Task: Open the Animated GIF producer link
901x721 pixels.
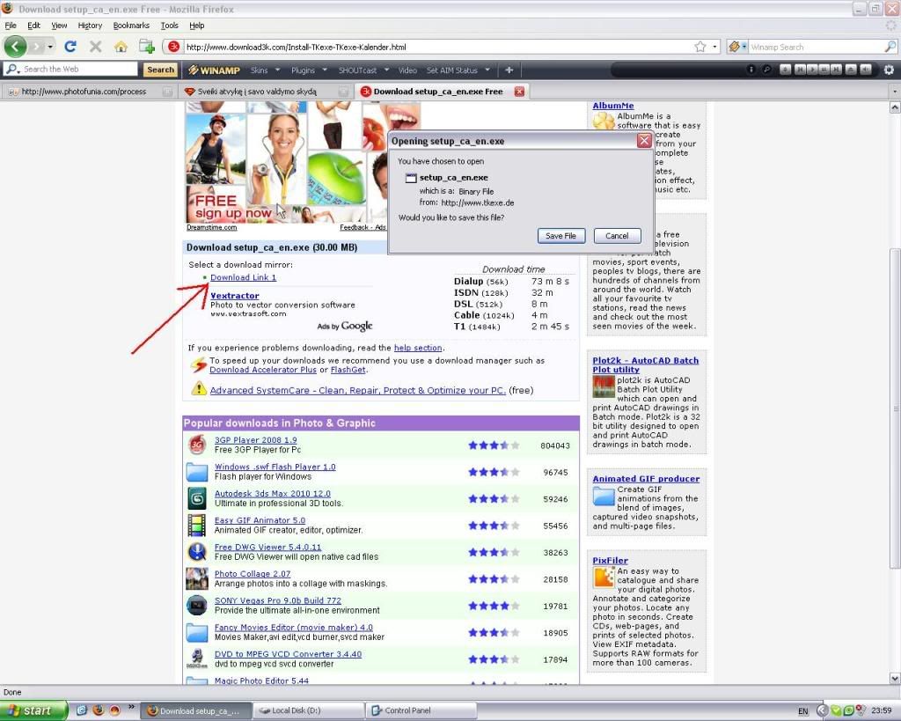Action: (x=646, y=478)
